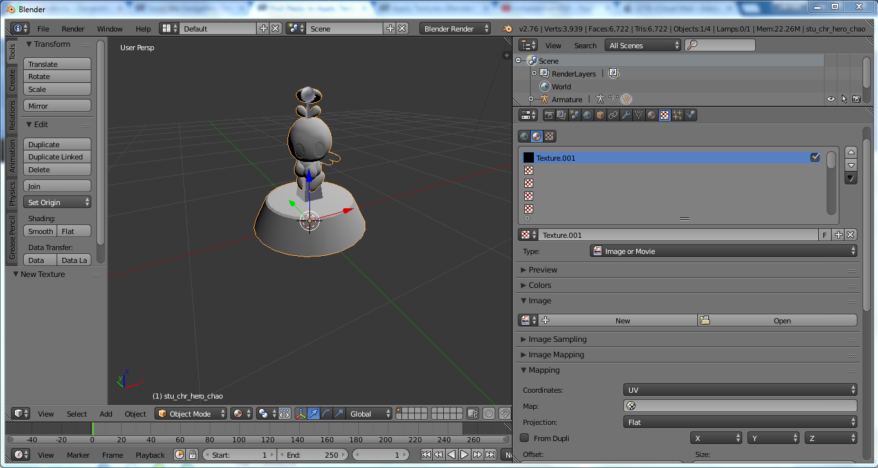
Task: Click the outliner search field
Action: tap(720, 45)
